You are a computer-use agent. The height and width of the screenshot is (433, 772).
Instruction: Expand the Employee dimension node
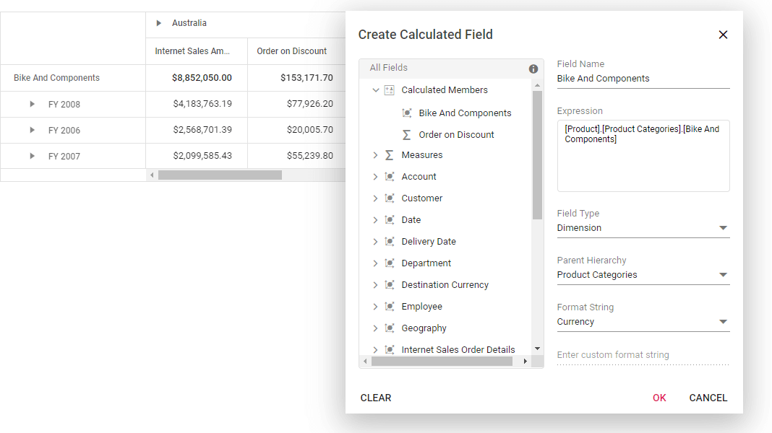(x=375, y=307)
